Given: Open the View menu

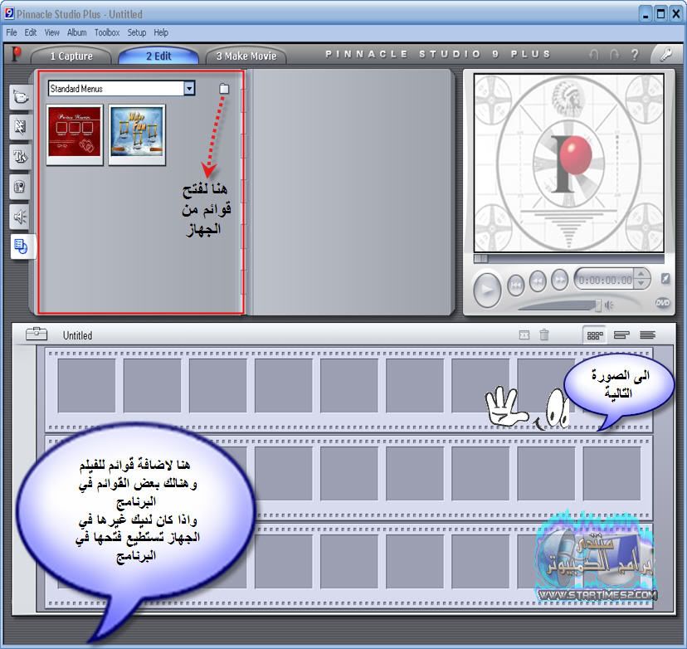Looking at the screenshot, I should (x=51, y=32).
